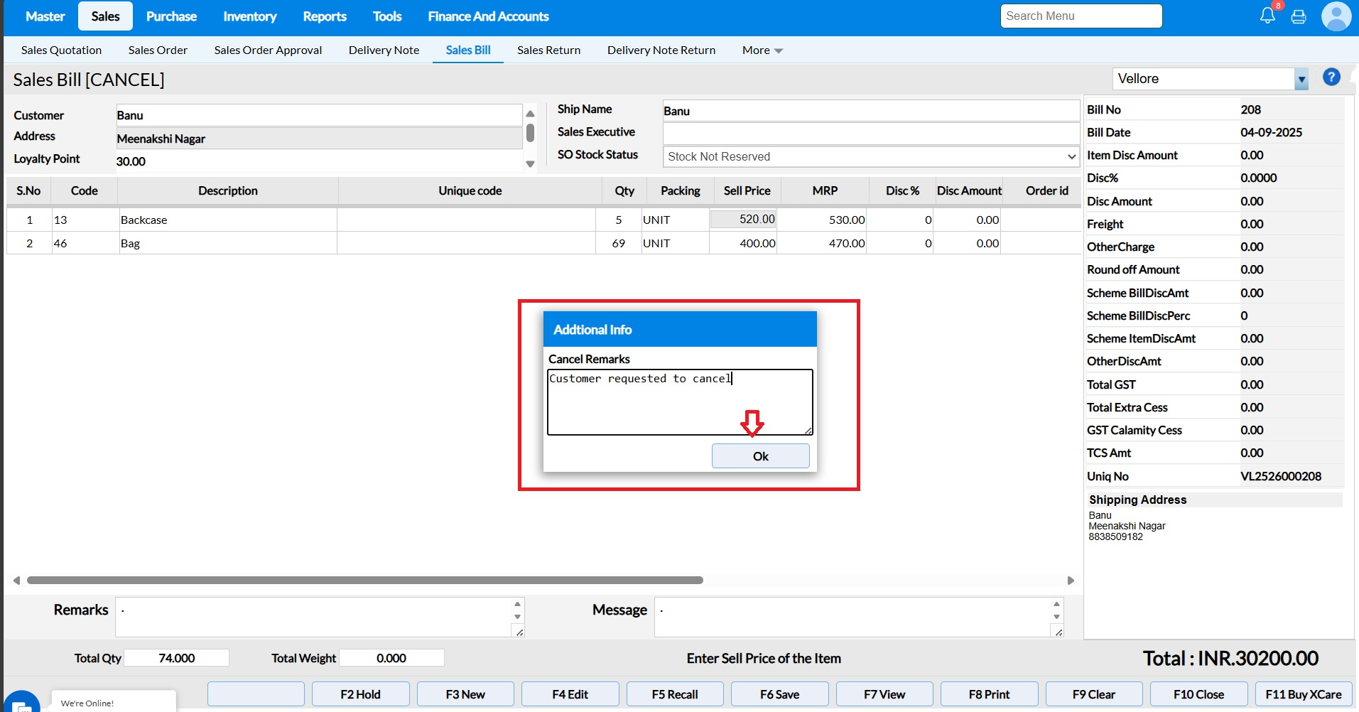Click customer panel scroll down arrow
The height and width of the screenshot is (712, 1359).
coord(530,163)
